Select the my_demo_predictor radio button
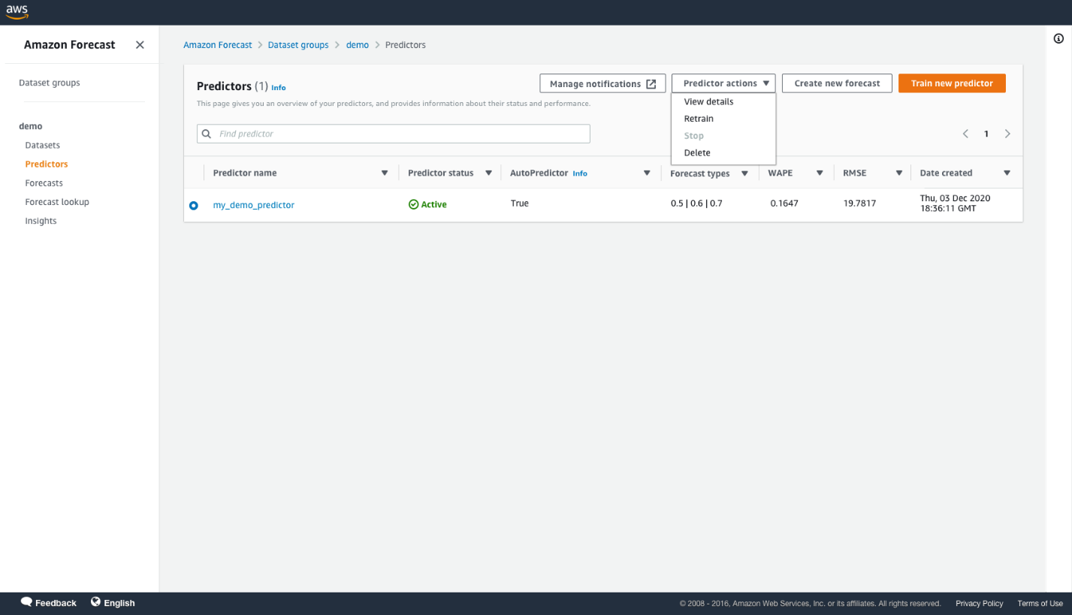1072x615 pixels. pos(194,205)
